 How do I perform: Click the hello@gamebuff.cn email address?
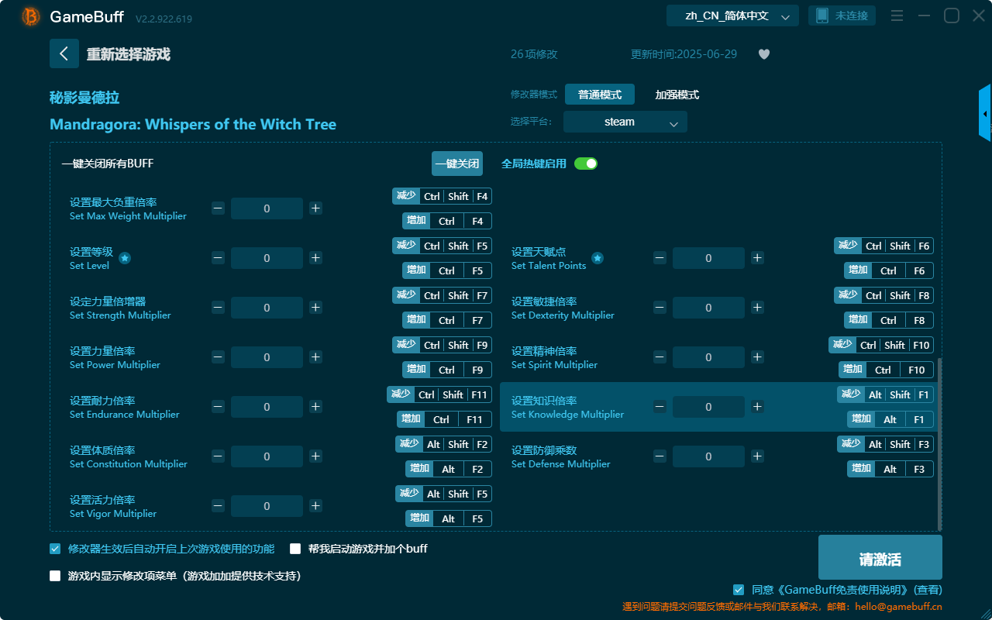click(x=899, y=607)
